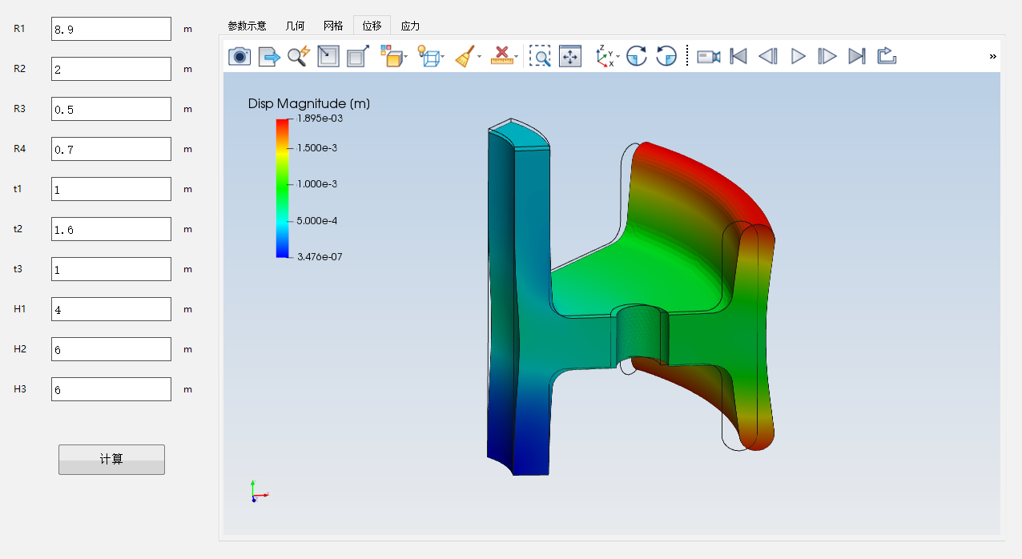Viewport: 1022px width, 559px height.
Task: Jump to last animation frame
Action: 857,56
